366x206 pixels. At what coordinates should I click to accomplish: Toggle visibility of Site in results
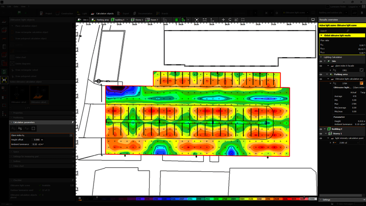click(x=321, y=61)
